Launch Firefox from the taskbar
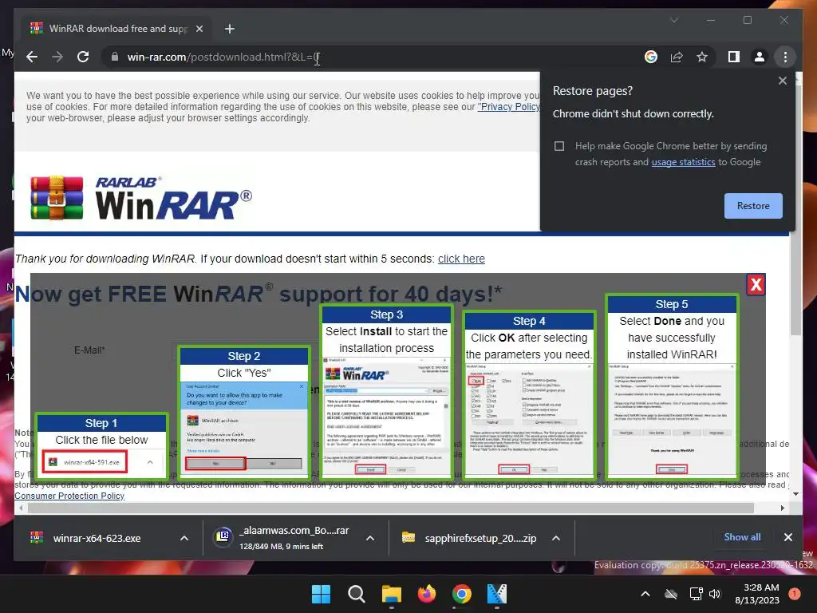Screen dimensions: 817x613 pos(426,594)
